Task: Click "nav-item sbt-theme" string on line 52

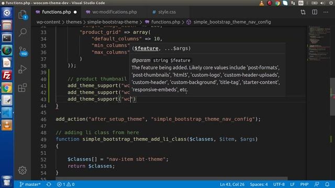Action: point(136,159)
